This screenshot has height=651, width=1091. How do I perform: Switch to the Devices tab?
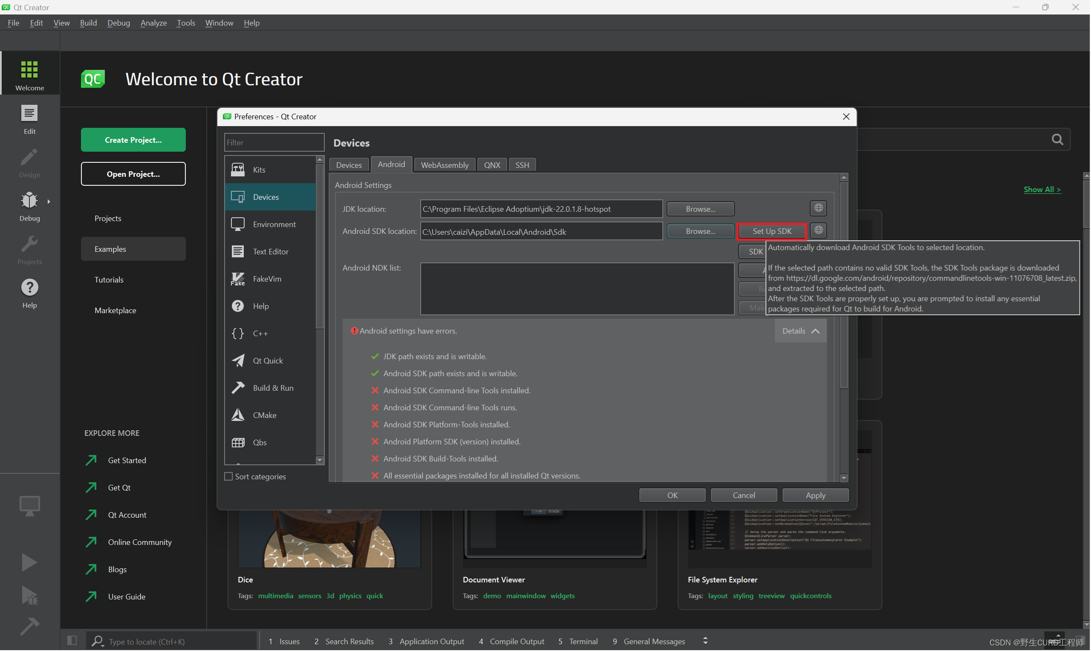pos(349,165)
